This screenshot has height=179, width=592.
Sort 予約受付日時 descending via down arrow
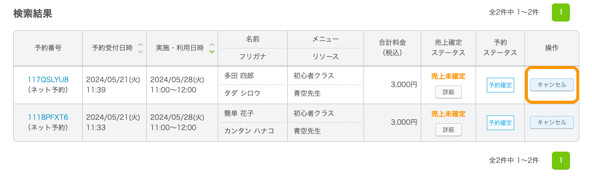coord(140,51)
